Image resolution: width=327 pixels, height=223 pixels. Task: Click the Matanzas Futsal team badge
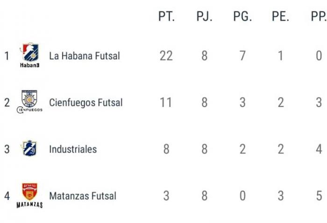click(29, 195)
